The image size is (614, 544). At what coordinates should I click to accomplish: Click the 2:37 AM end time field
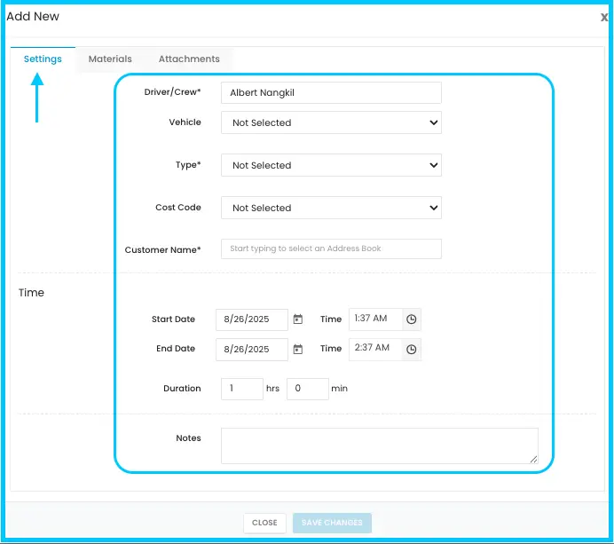point(375,349)
